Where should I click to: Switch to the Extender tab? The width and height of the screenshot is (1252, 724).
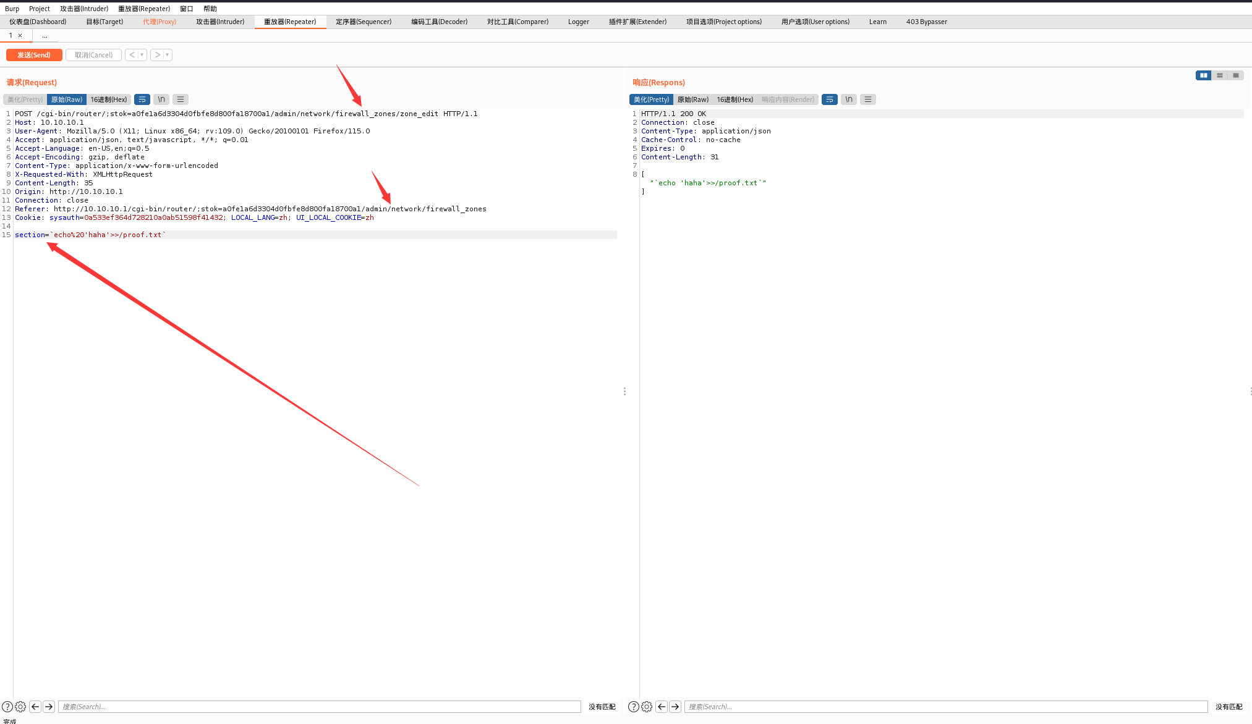click(x=637, y=22)
